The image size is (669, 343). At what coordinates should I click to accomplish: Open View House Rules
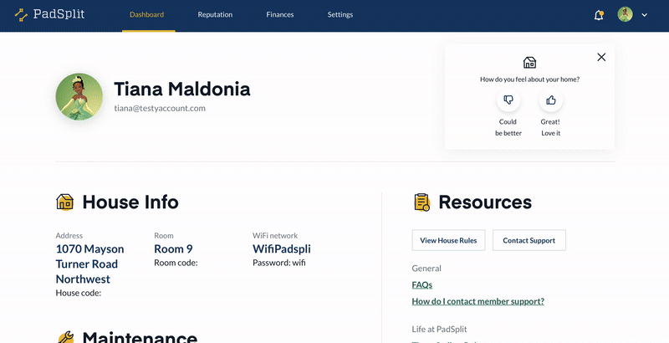(448, 240)
